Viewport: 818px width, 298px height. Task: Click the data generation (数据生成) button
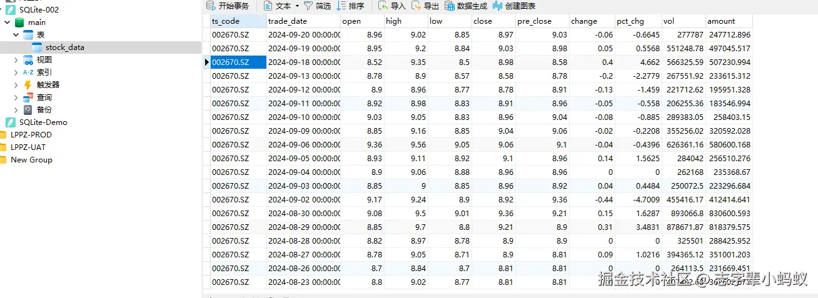[x=466, y=6]
